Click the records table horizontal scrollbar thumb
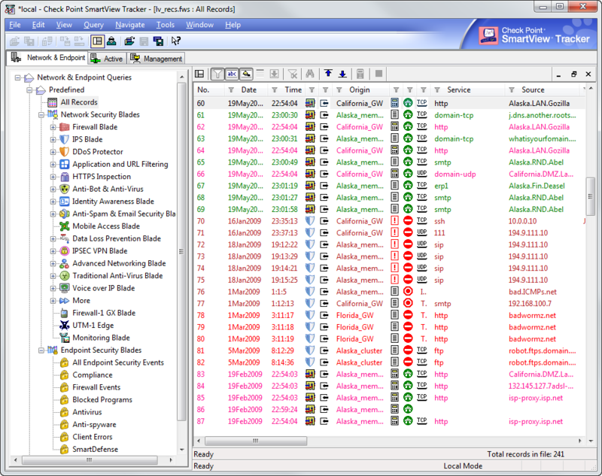Image resolution: width=602 pixels, height=476 pixels. point(256,441)
